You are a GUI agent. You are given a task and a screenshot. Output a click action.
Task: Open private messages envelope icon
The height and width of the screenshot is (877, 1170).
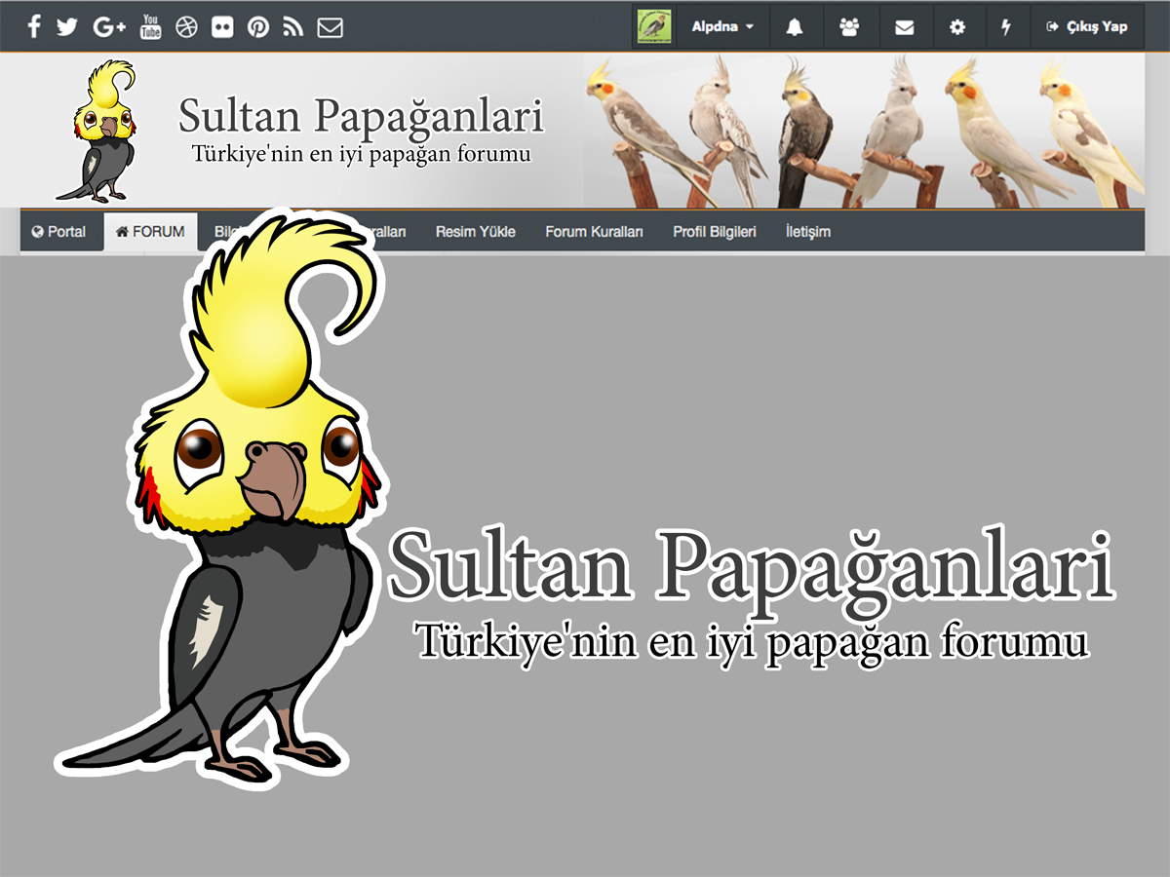click(905, 26)
